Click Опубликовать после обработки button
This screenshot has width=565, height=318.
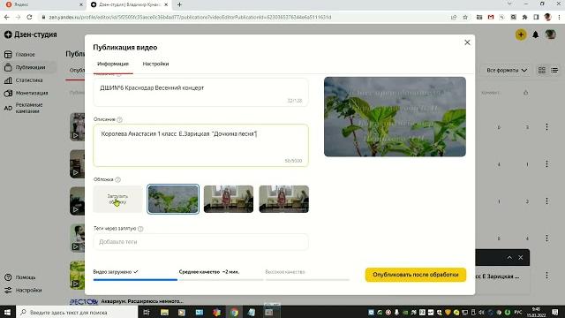416,275
